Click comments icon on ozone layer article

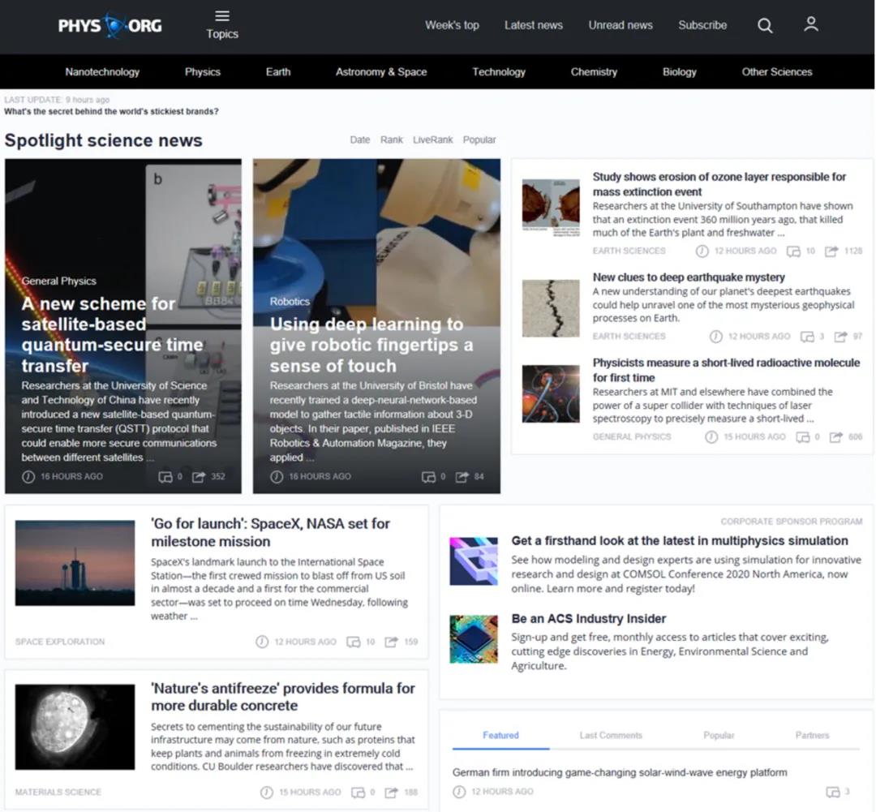[793, 251]
